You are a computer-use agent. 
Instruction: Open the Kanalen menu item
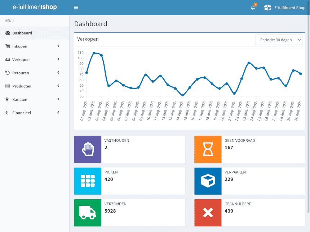click(21, 99)
